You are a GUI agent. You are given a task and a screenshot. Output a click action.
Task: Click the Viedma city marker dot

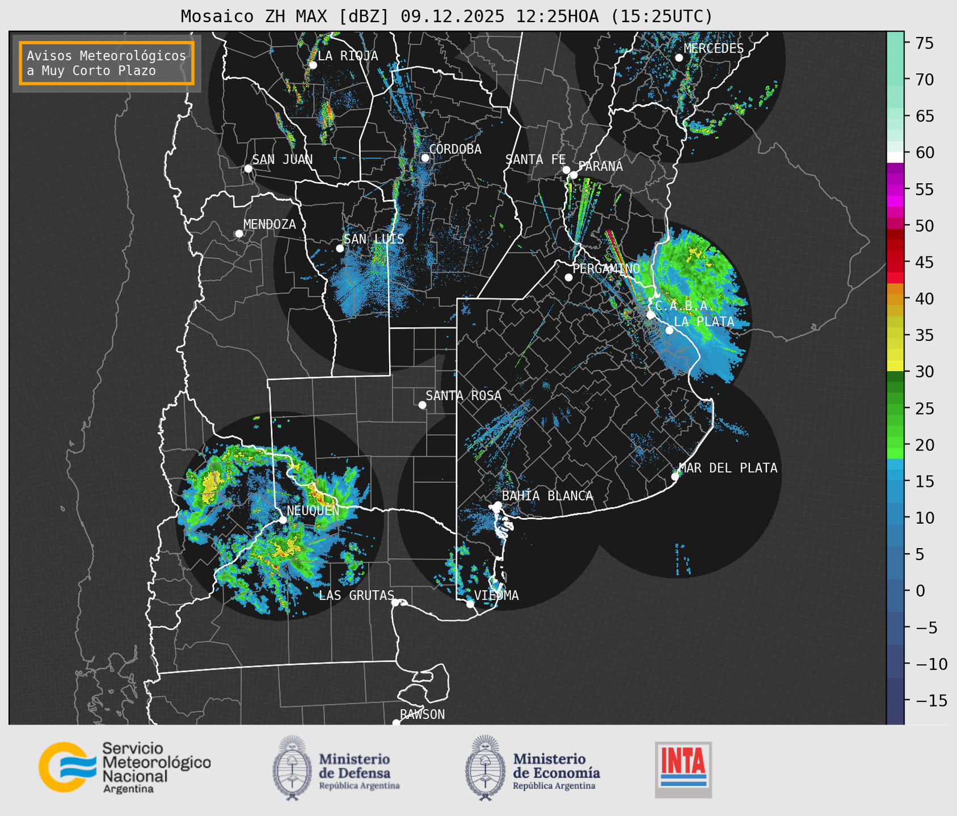tap(470, 604)
